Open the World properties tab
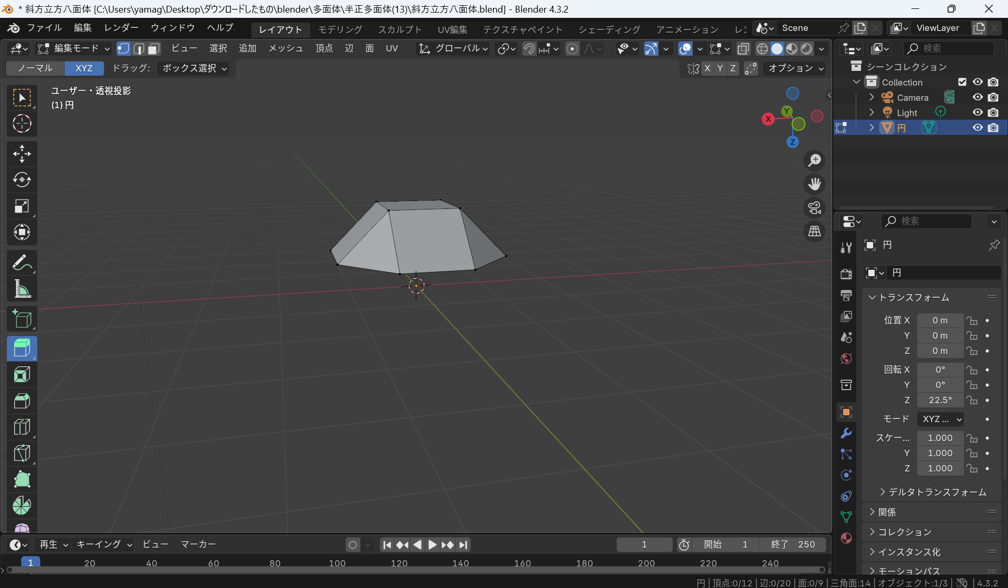Image resolution: width=1008 pixels, height=588 pixels. coord(846,359)
